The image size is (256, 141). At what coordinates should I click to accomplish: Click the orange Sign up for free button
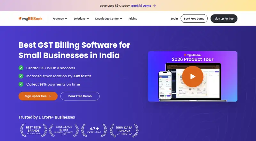(38, 96)
